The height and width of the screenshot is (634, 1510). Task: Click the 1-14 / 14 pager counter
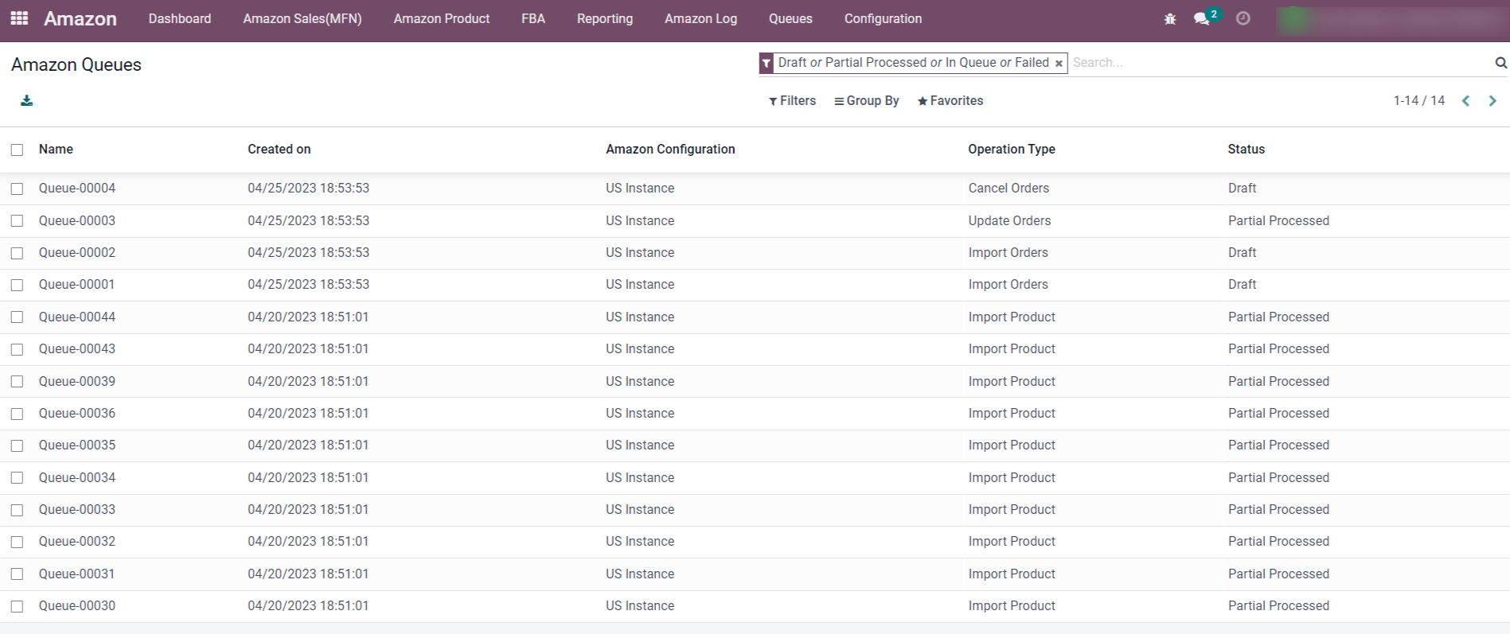(x=1418, y=101)
